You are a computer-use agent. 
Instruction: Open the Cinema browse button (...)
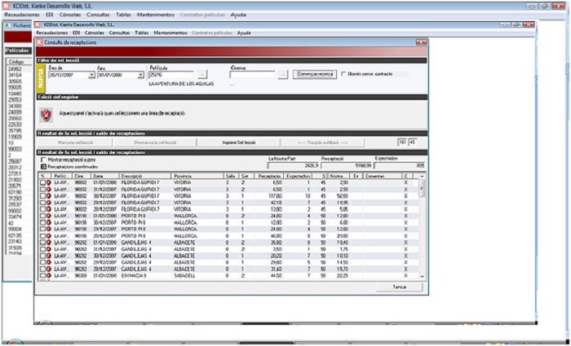click(x=282, y=75)
